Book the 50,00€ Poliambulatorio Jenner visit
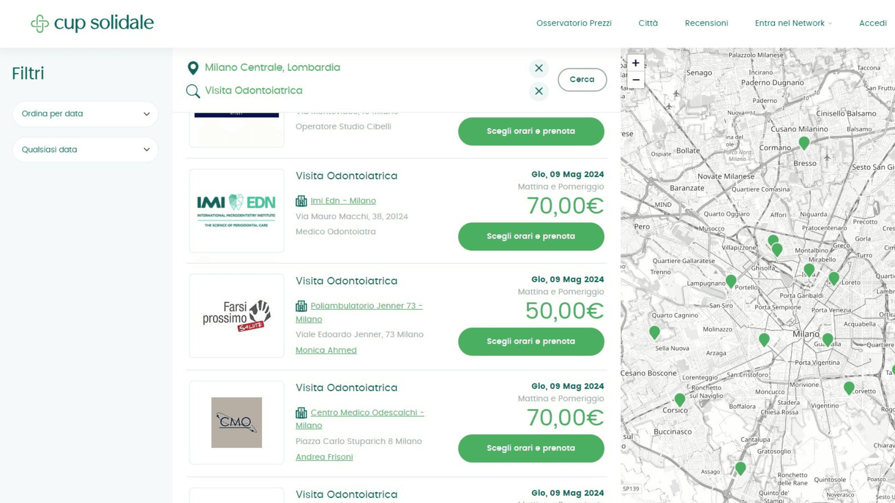 click(x=531, y=341)
